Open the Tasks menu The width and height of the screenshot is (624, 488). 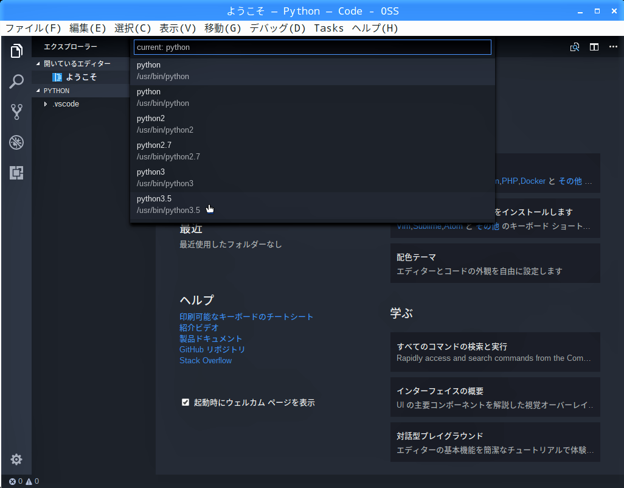pyautogui.click(x=328, y=28)
